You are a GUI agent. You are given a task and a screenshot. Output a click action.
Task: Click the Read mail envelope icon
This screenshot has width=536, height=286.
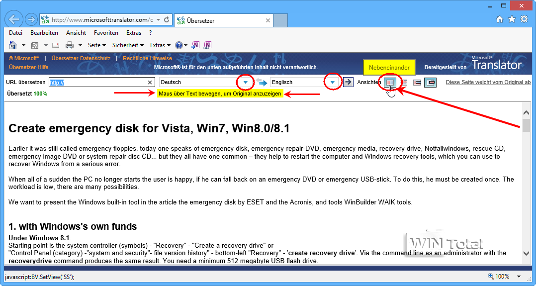point(56,45)
